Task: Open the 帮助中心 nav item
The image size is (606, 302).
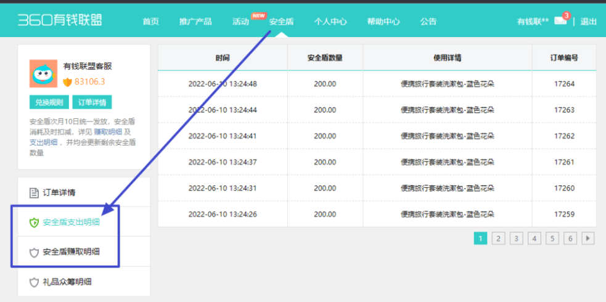Action: coord(383,22)
